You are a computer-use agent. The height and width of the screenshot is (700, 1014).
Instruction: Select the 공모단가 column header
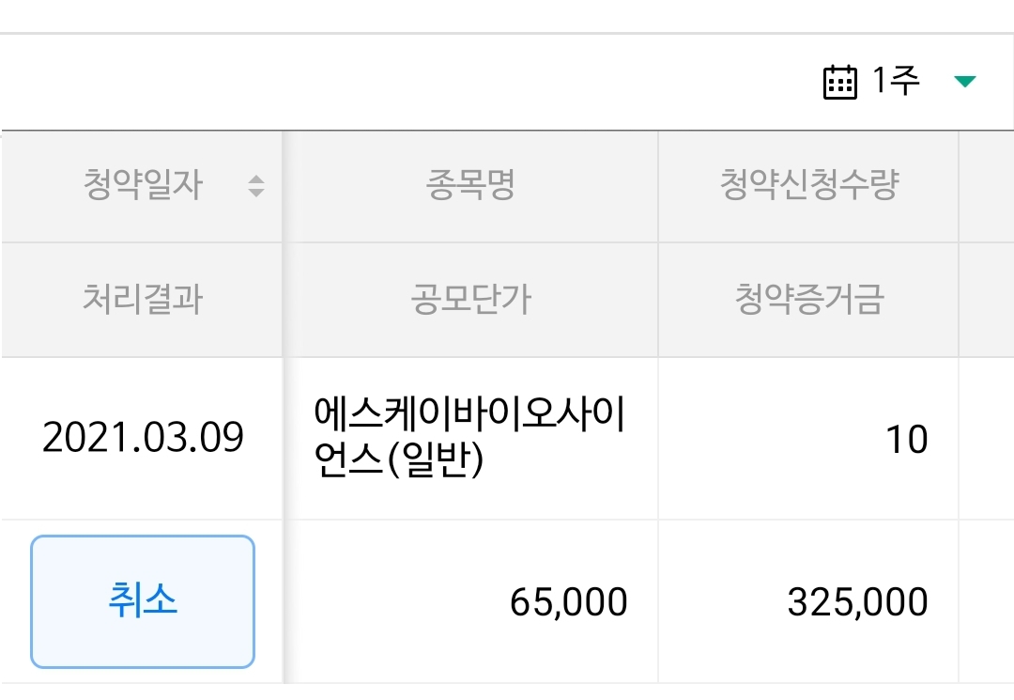pos(470,300)
